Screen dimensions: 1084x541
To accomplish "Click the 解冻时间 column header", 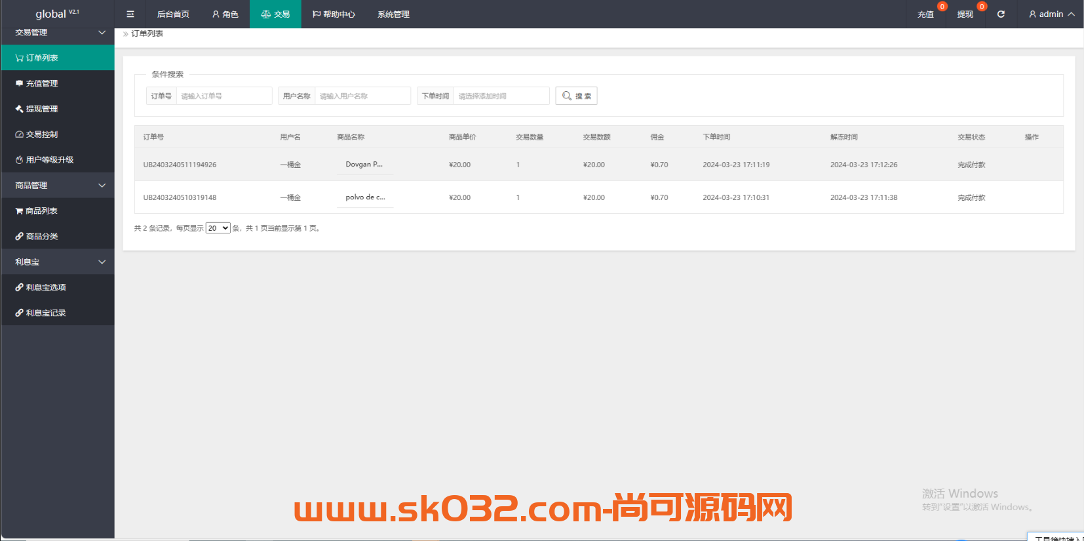I will click(844, 137).
